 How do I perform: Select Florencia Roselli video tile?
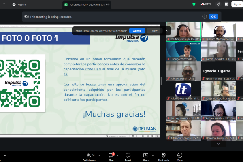(219, 130)
